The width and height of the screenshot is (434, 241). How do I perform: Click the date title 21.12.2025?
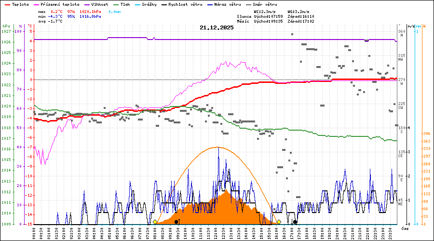point(217,27)
